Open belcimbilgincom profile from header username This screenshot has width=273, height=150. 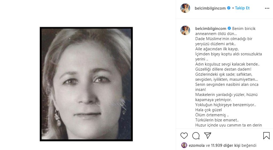click(x=211, y=8)
